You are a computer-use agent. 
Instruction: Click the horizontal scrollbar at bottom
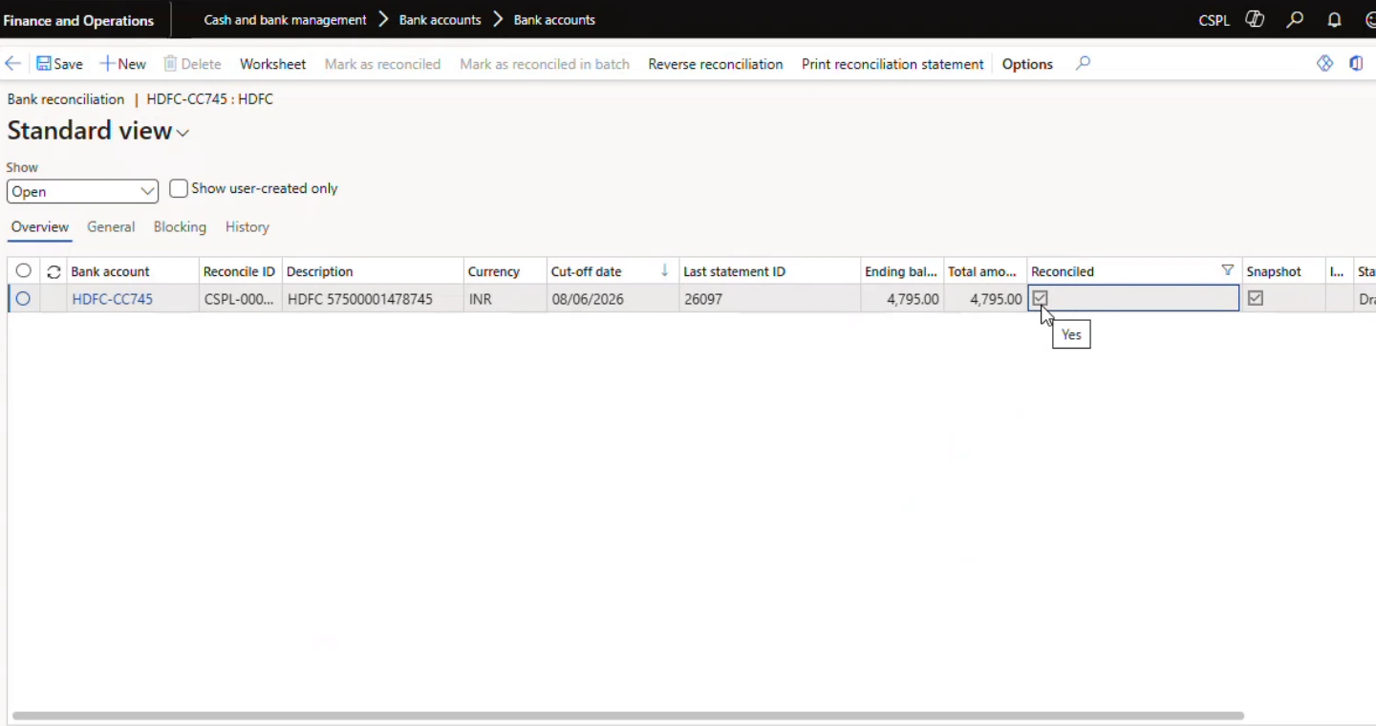tap(628, 715)
